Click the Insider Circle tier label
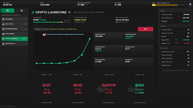Image resolution: width=193 pixels, height=108 pixels. (x=80, y=20)
